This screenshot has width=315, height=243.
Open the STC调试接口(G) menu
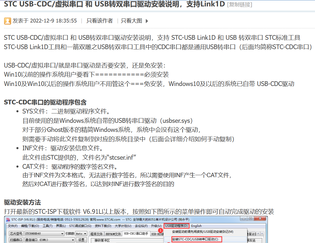tap(80, 226)
